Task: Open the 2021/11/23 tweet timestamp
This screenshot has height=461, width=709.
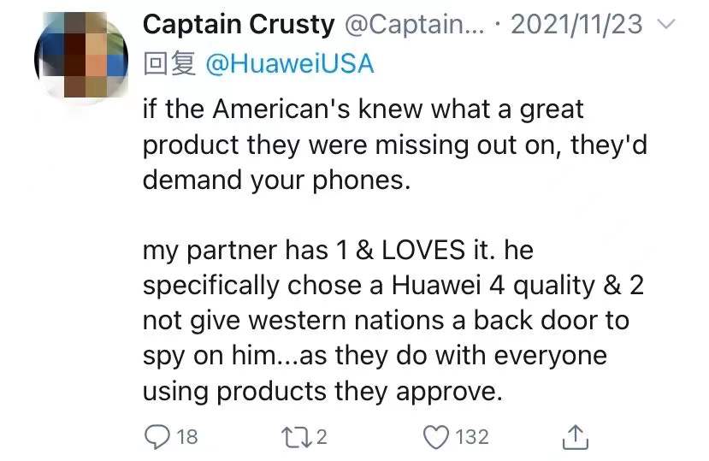Action: coord(576,24)
